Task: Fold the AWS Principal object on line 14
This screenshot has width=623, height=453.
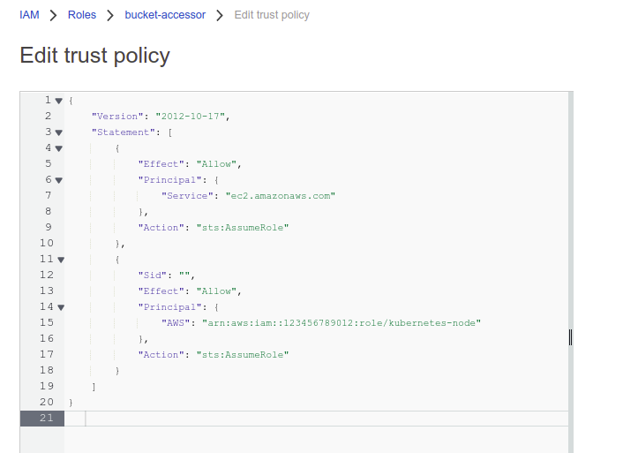Action: click(59, 307)
